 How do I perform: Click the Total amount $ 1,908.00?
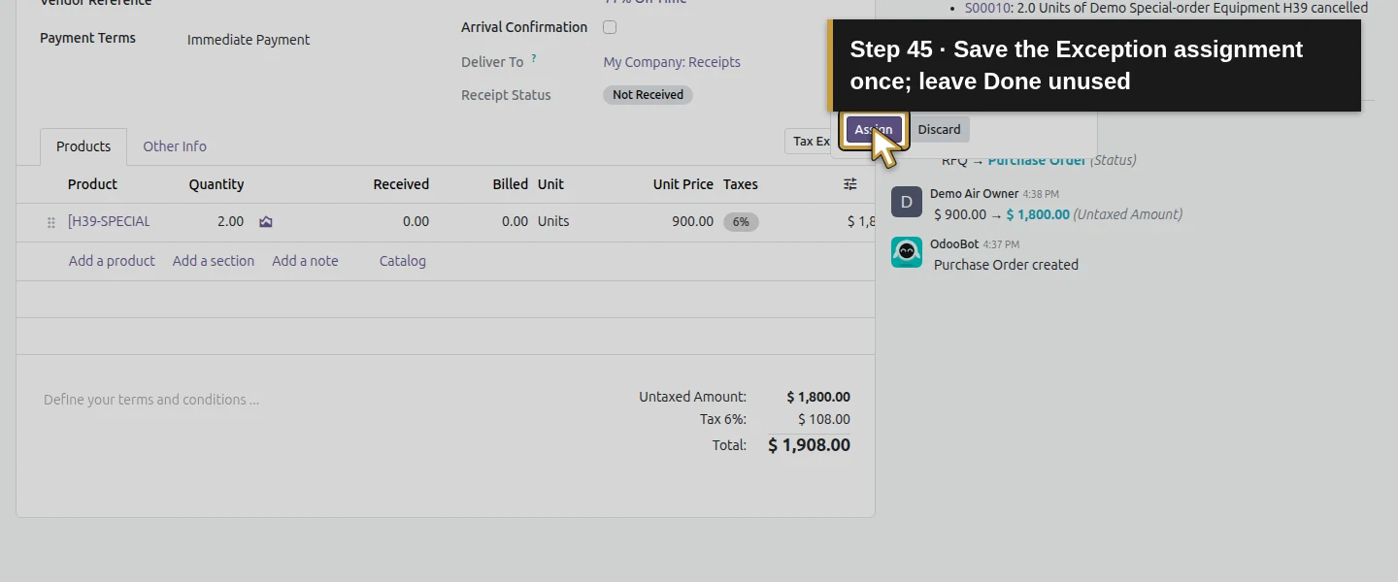coord(809,445)
